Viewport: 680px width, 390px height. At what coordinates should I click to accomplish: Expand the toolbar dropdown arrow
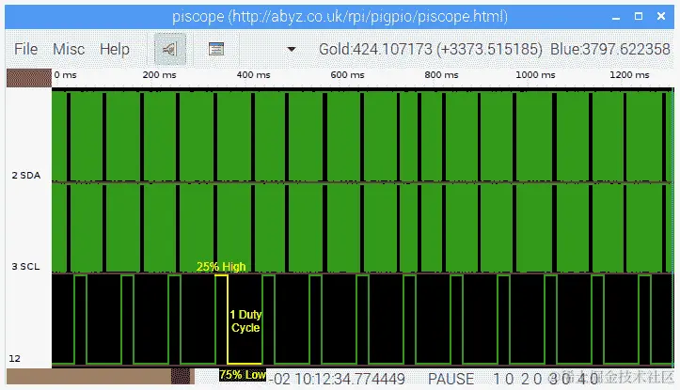(292, 50)
